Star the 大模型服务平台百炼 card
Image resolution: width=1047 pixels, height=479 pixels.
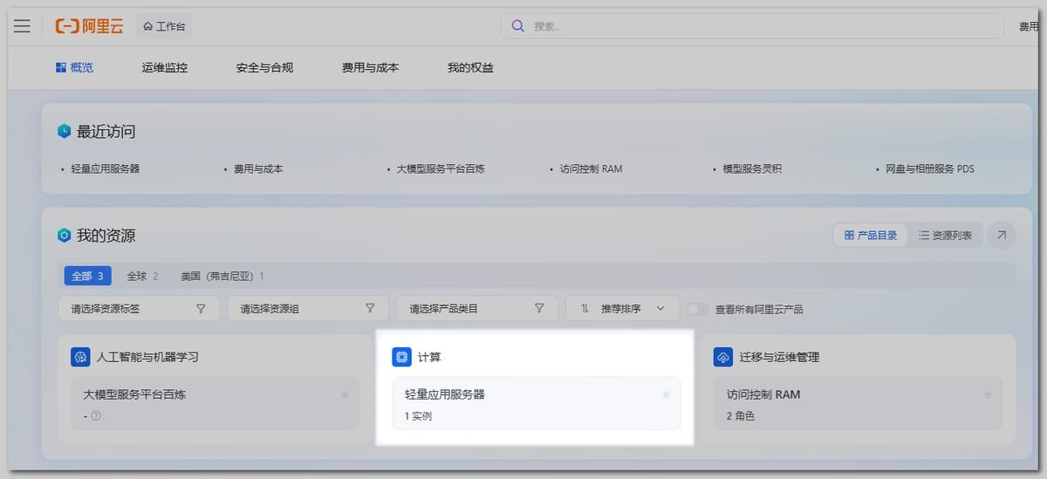coord(345,394)
